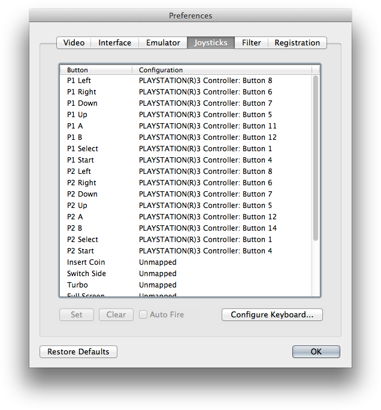The height and width of the screenshot is (410, 381).
Task: Select the P2 A row
Action: point(186,217)
